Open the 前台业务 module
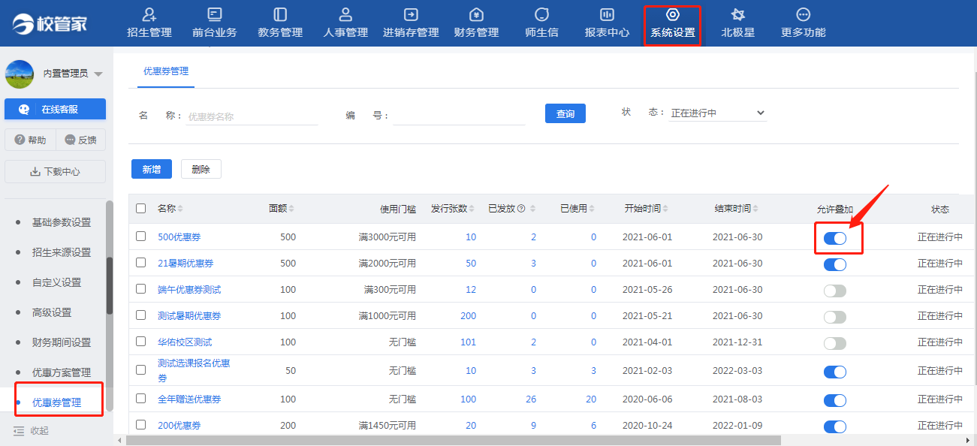The height and width of the screenshot is (446, 977). (215, 23)
